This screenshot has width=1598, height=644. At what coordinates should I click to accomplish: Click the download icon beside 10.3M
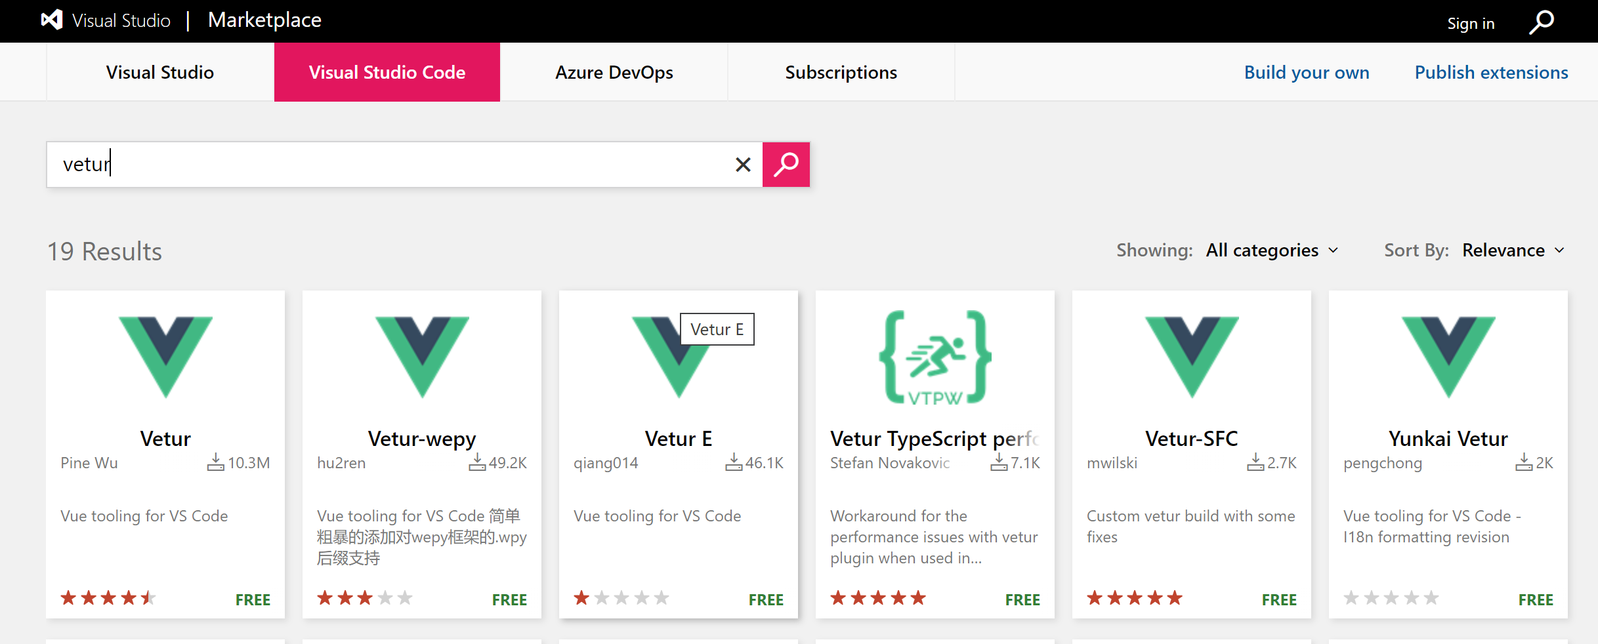click(x=216, y=462)
